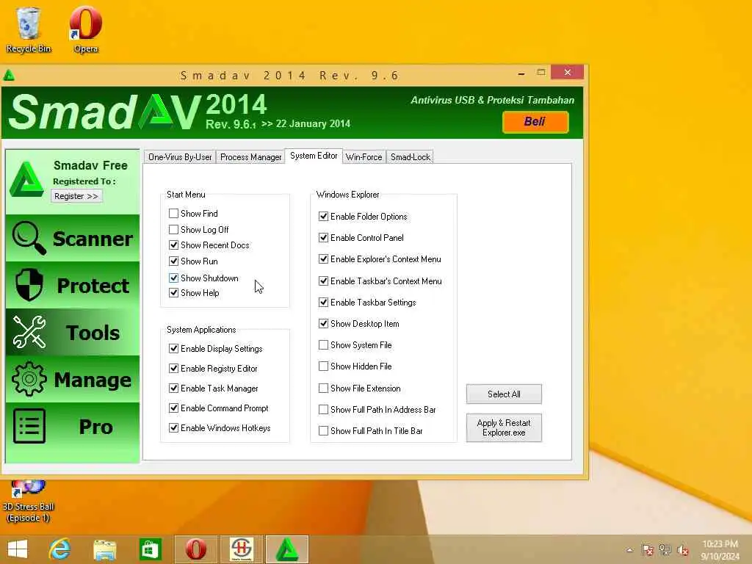Screen dimensions: 752x564
Task: Click the Action Center flag tray icon
Action: coord(648,550)
